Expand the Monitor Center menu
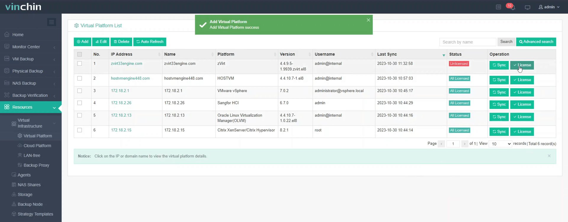Screen dimensions: 568x222 (55, 47)
